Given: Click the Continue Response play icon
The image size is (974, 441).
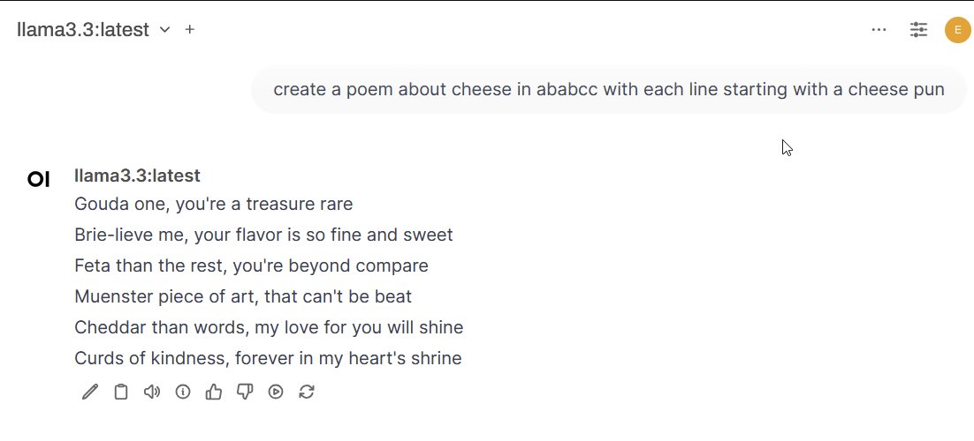Looking at the screenshot, I should [x=276, y=392].
